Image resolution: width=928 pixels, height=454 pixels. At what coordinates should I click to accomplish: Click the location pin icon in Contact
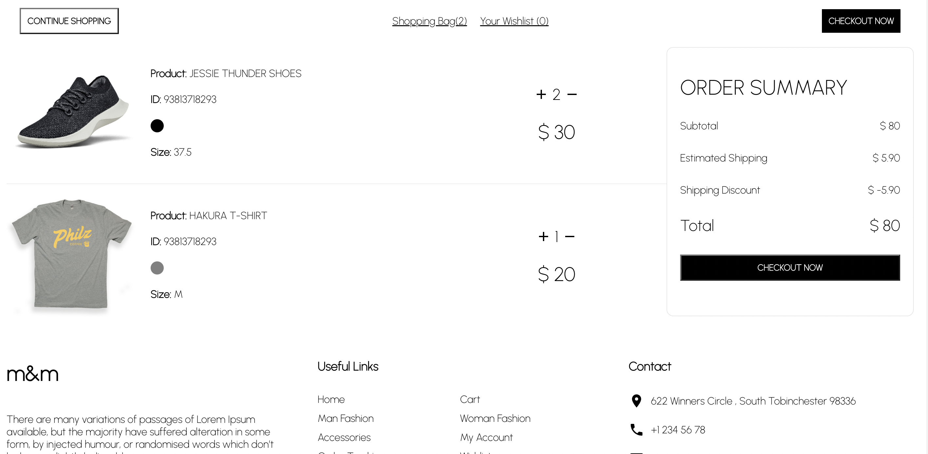tap(636, 400)
